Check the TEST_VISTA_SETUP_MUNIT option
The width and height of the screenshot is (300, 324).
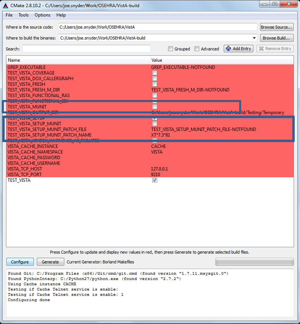[155, 124]
